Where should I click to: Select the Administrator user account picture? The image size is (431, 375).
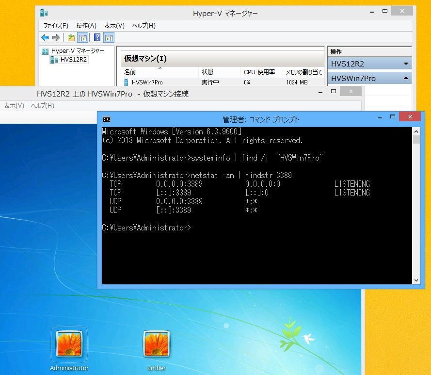pos(69,344)
